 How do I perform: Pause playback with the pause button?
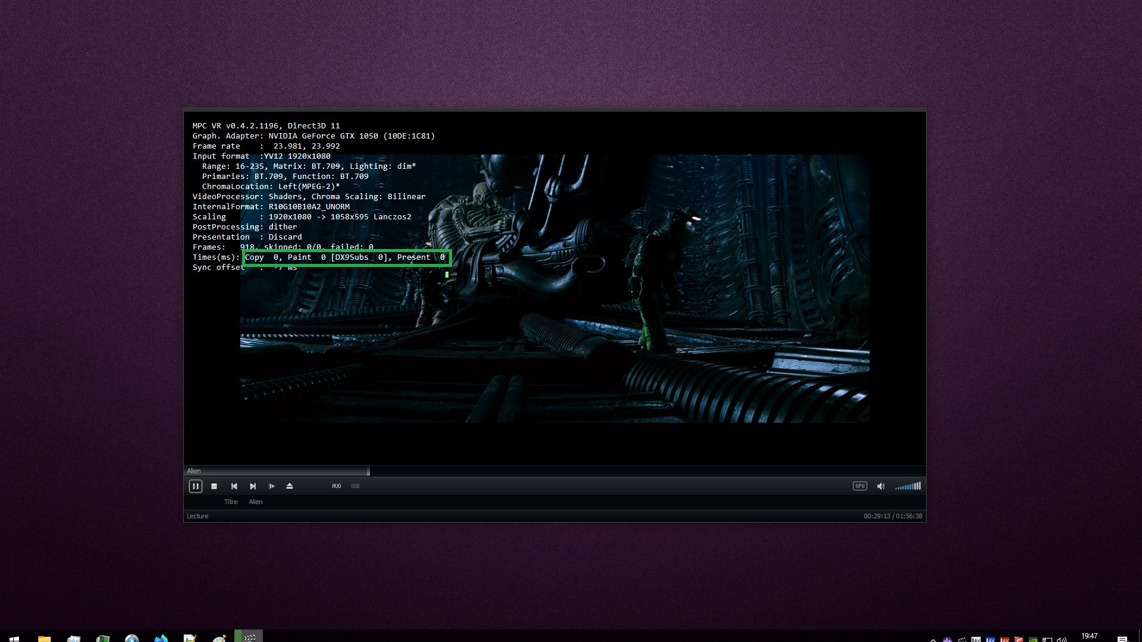pyautogui.click(x=195, y=486)
